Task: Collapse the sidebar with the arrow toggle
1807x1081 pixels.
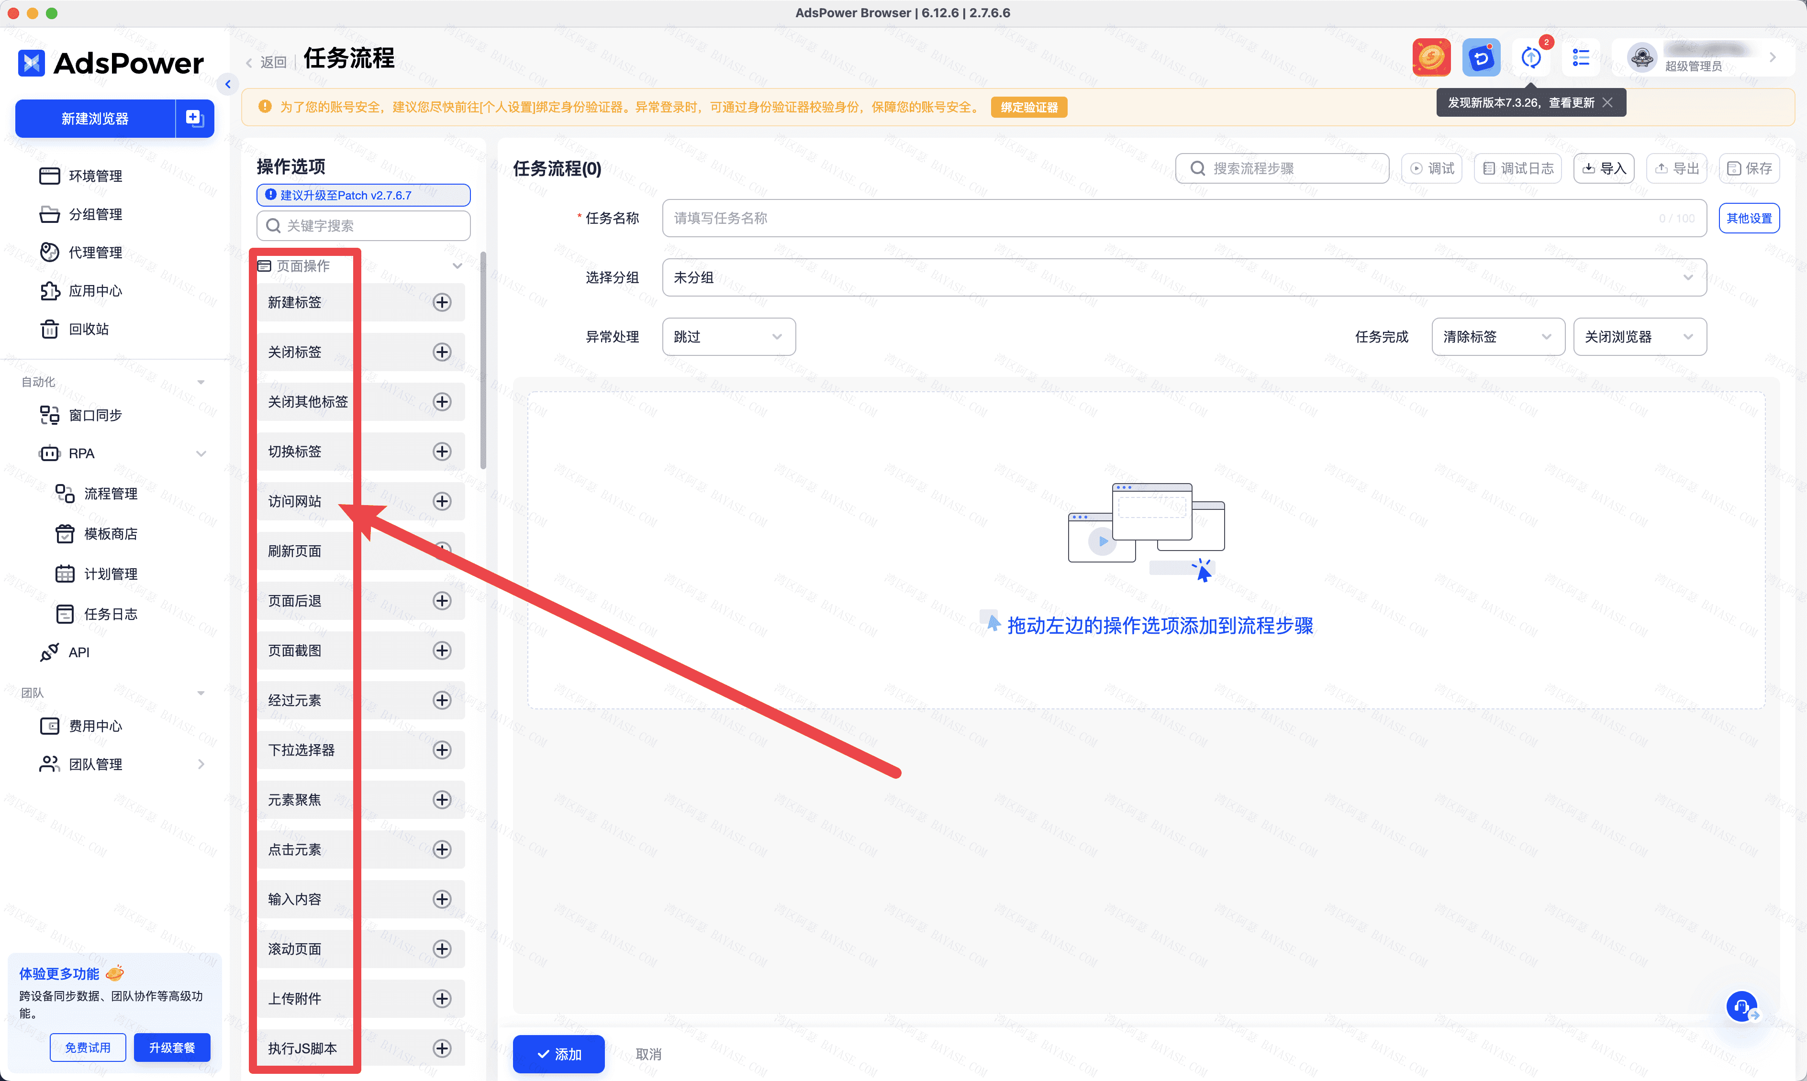Action: tap(228, 85)
